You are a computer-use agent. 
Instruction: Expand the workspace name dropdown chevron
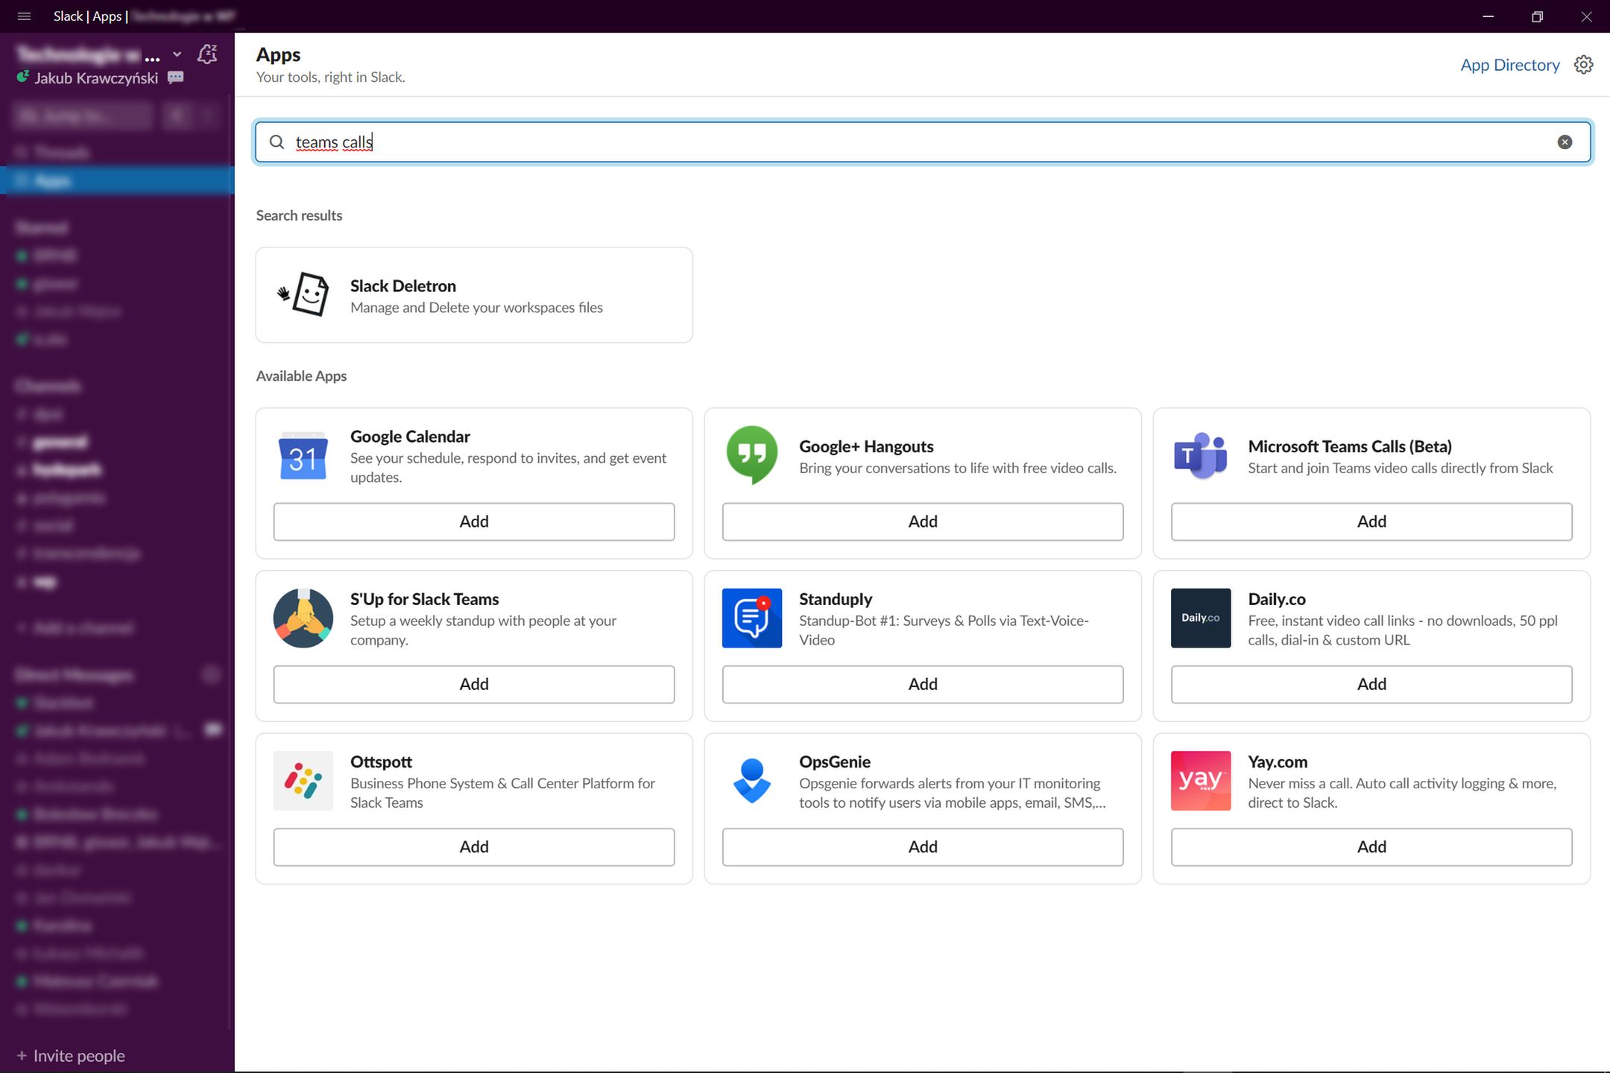point(177,53)
